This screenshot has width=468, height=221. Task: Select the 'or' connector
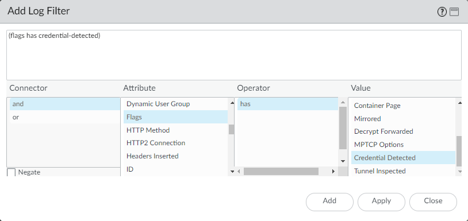click(65, 117)
